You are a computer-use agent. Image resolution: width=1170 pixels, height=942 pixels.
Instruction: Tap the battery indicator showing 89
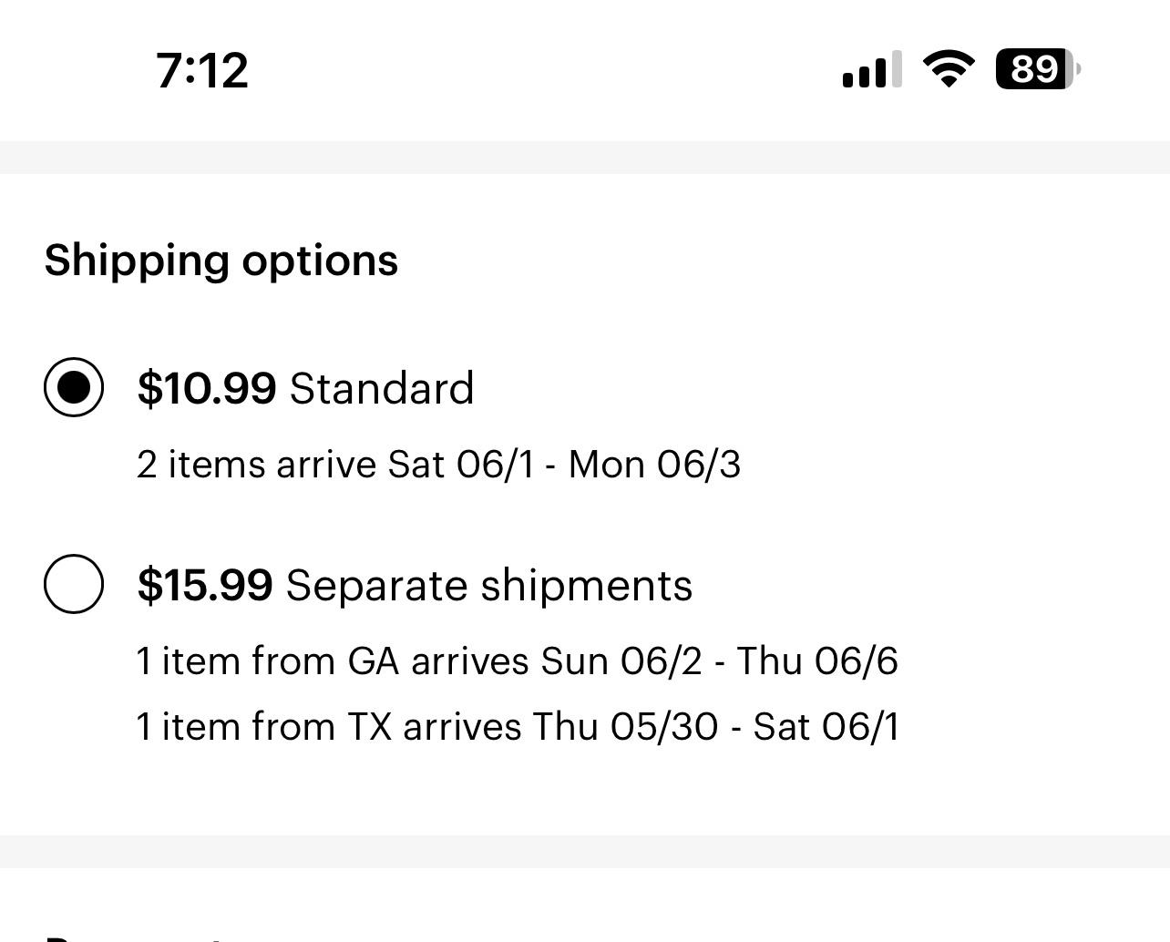(1037, 69)
